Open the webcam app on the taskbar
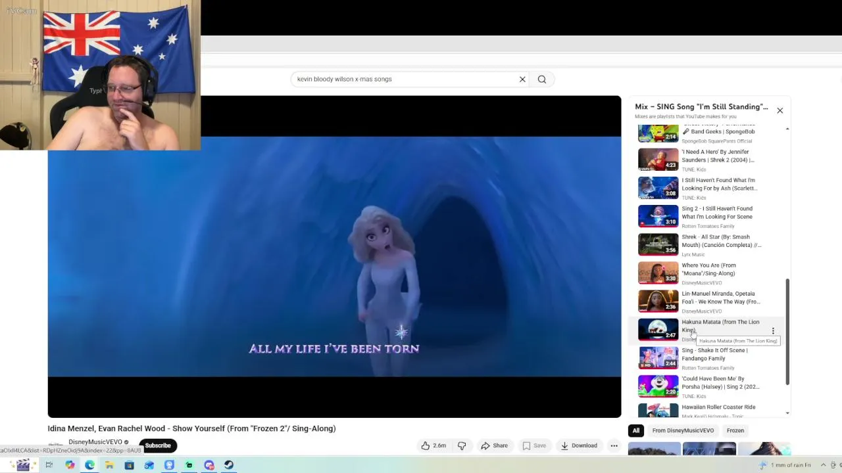The height and width of the screenshot is (473, 842). [169, 465]
